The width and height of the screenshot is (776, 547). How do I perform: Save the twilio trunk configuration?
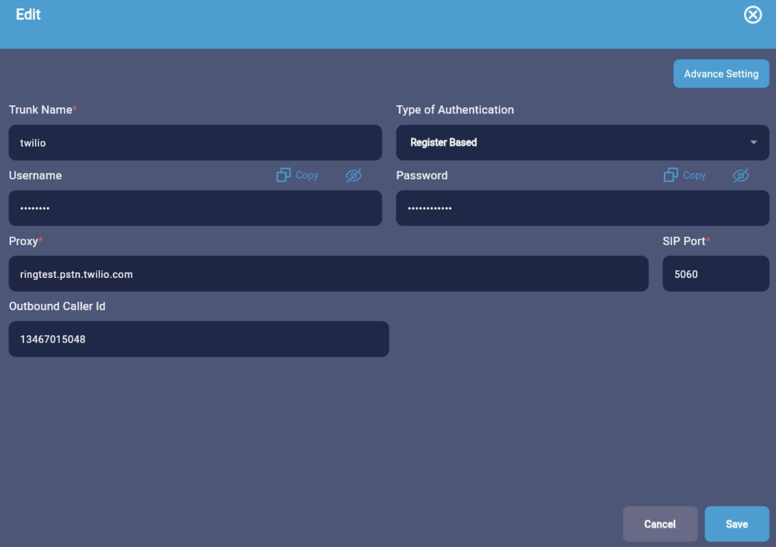coord(736,524)
